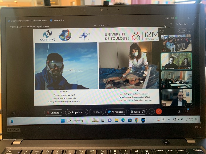Open the chat panel icon
The height and width of the screenshot is (154, 206).
(186, 111)
